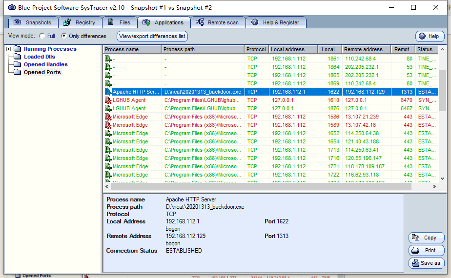Click the Copy button
Image resolution: width=451 pixels, height=278 pixels.
426,238
